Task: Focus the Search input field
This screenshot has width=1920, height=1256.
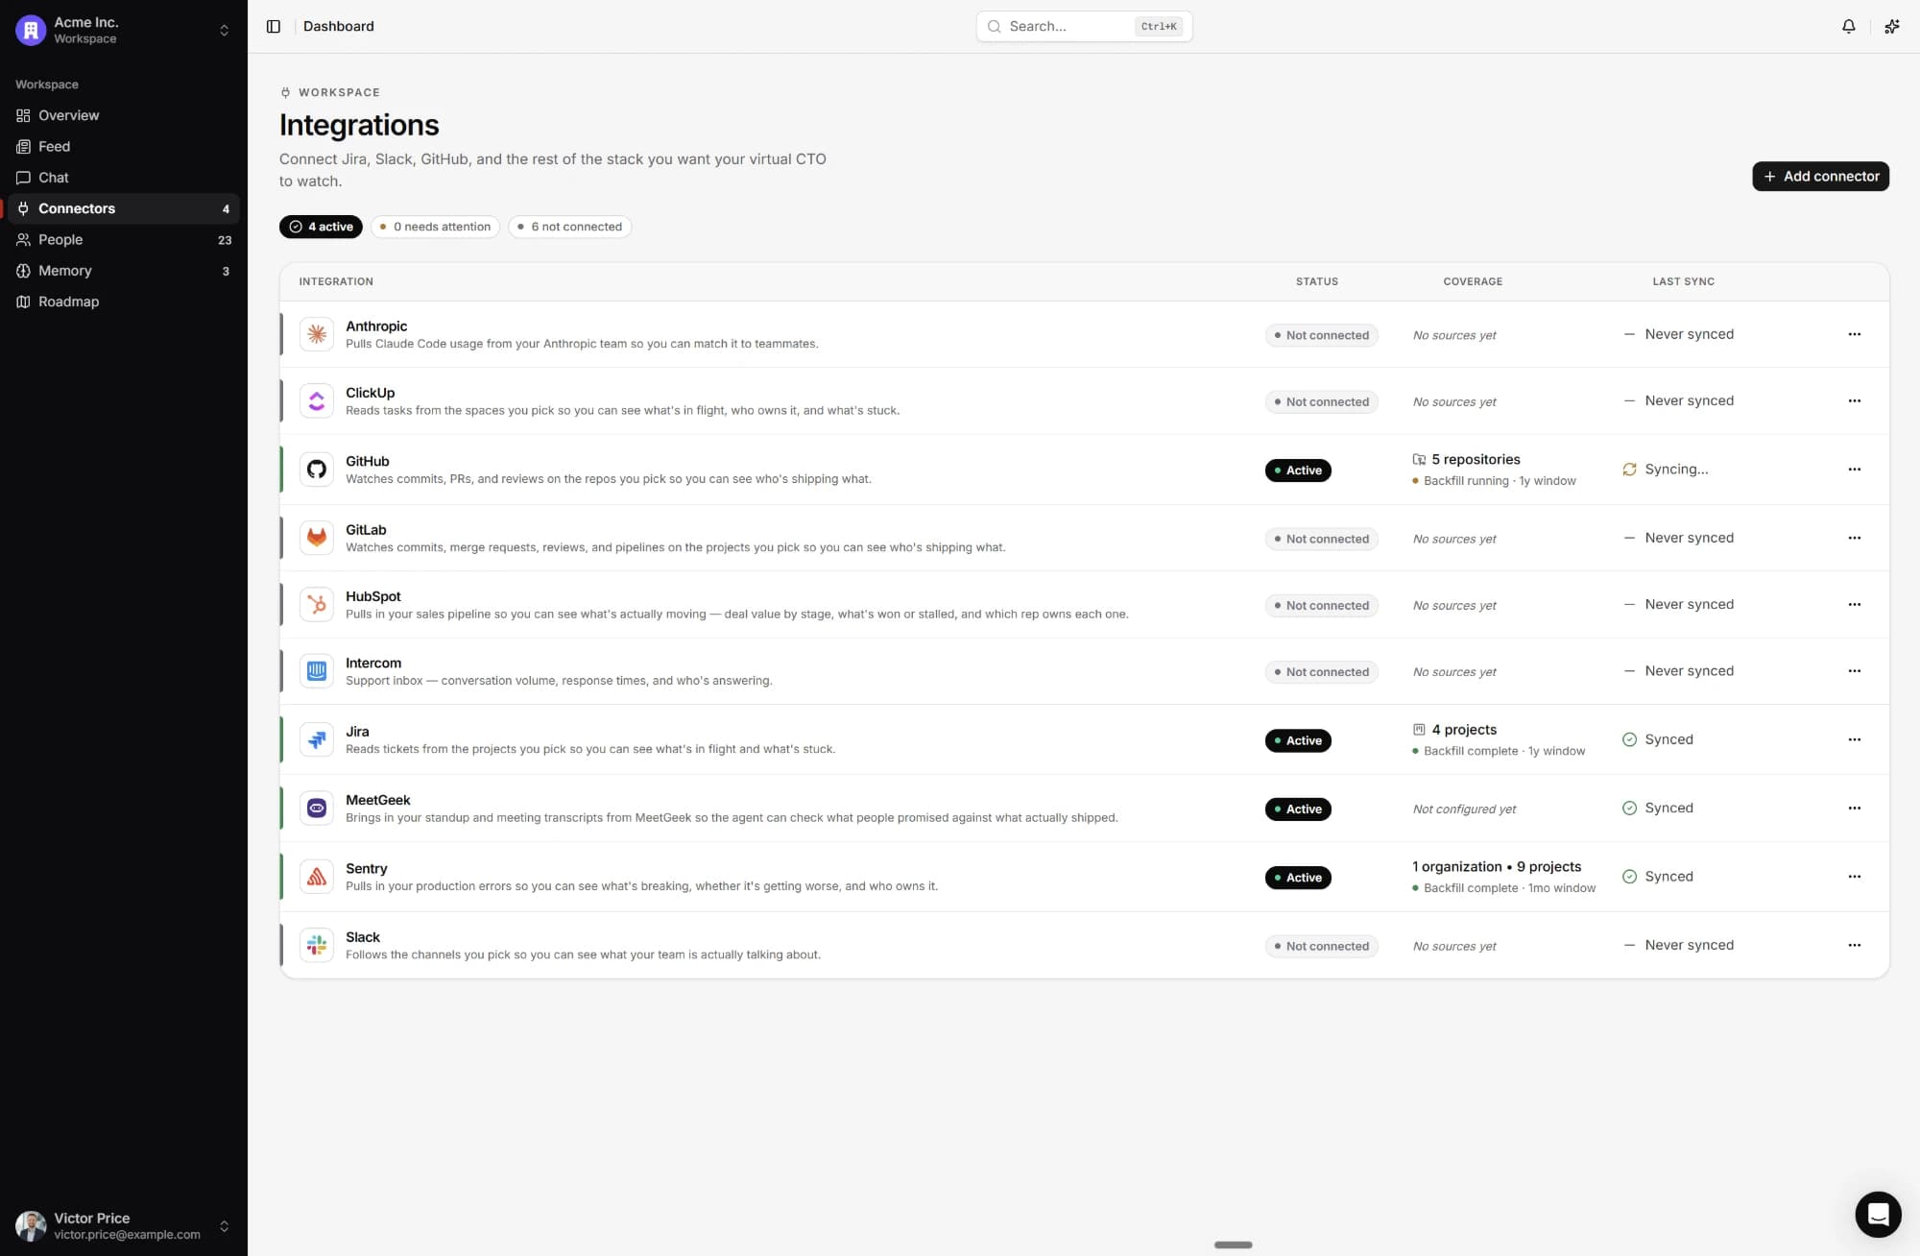Action: pyautogui.click(x=1084, y=27)
